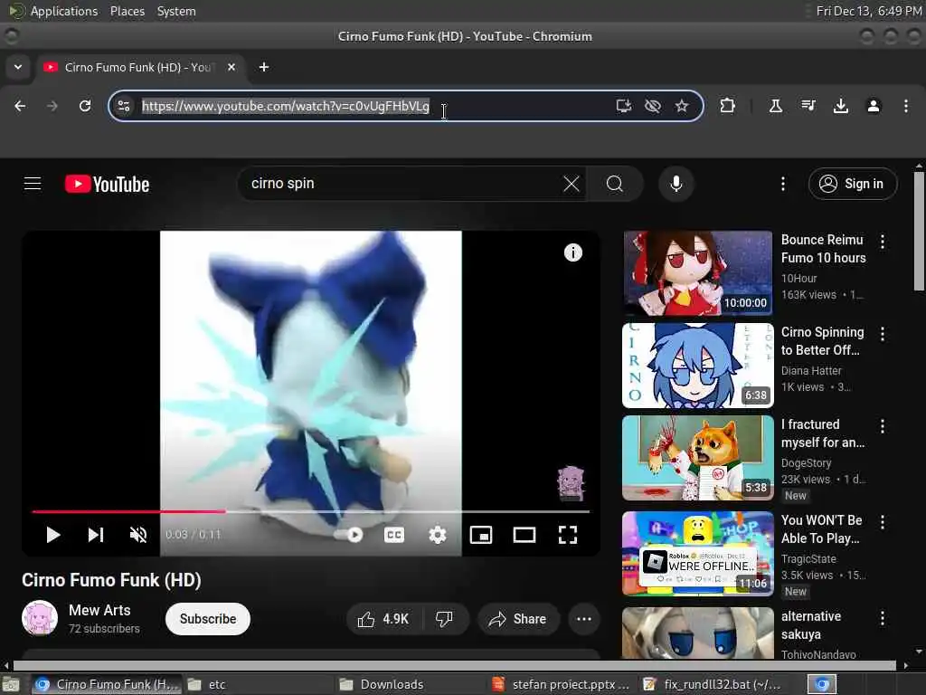The image size is (926, 695).
Task: Open Mew Arts channel avatar
Action: point(40,619)
